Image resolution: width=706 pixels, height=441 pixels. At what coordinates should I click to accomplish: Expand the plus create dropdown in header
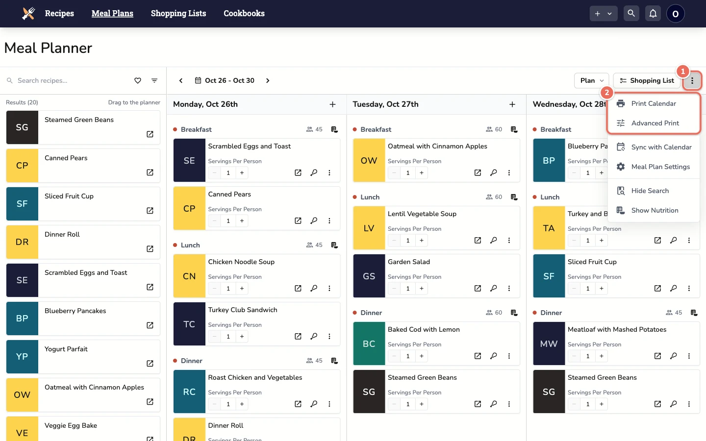pos(604,14)
